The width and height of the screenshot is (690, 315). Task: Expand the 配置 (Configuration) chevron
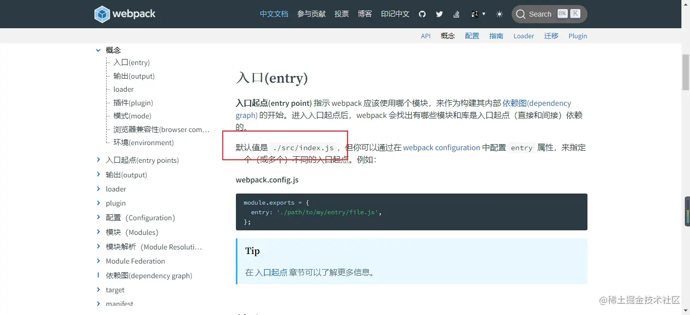click(x=98, y=217)
